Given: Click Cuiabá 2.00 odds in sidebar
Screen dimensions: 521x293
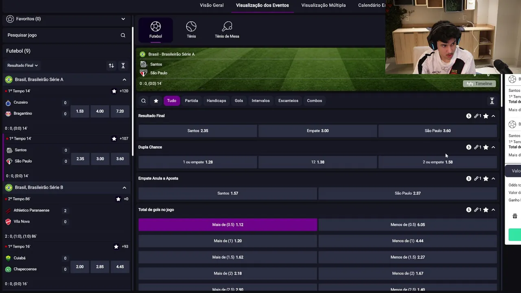Looking at the screenshot, I should click(80, 267).
